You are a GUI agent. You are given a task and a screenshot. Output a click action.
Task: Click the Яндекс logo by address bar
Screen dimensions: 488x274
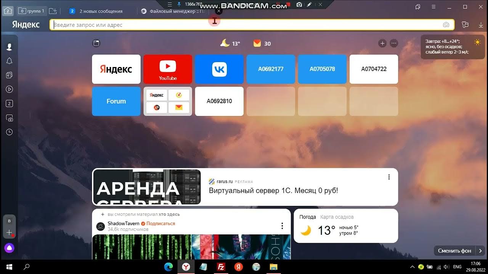coord(26,24)
